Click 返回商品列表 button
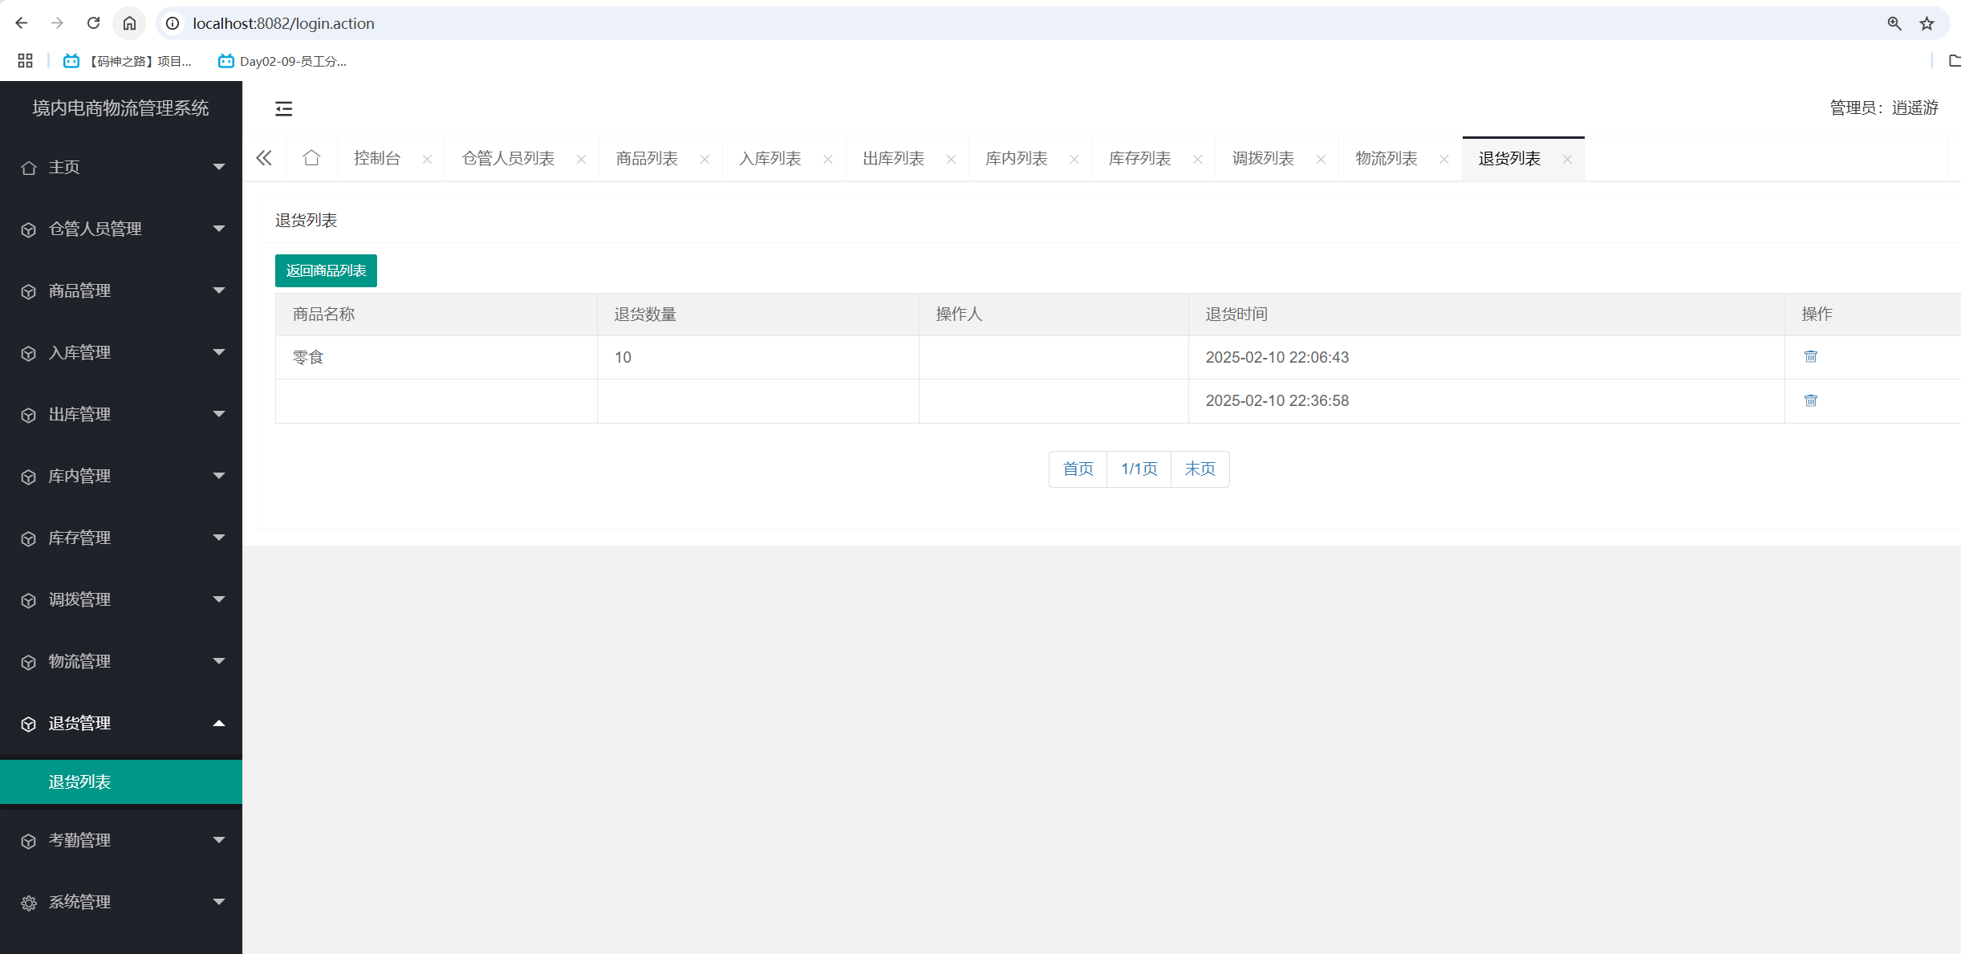The width and height of the screenshot is (1961, 954). [x=326, y=270]
